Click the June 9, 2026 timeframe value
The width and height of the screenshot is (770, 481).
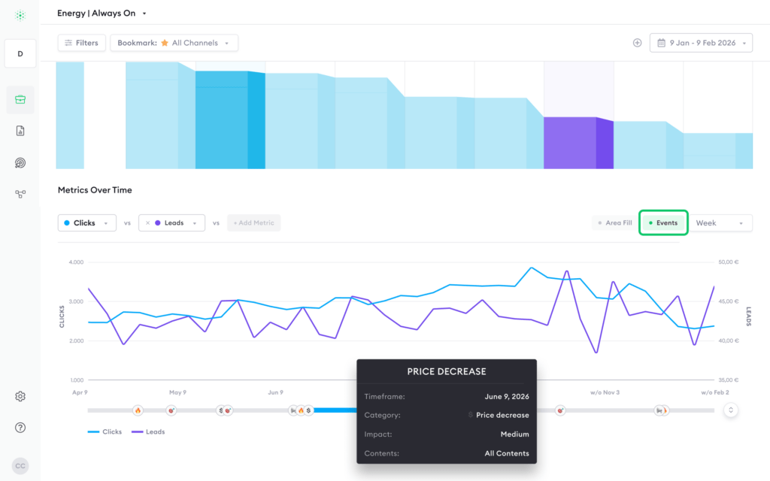tap(507, 397)
